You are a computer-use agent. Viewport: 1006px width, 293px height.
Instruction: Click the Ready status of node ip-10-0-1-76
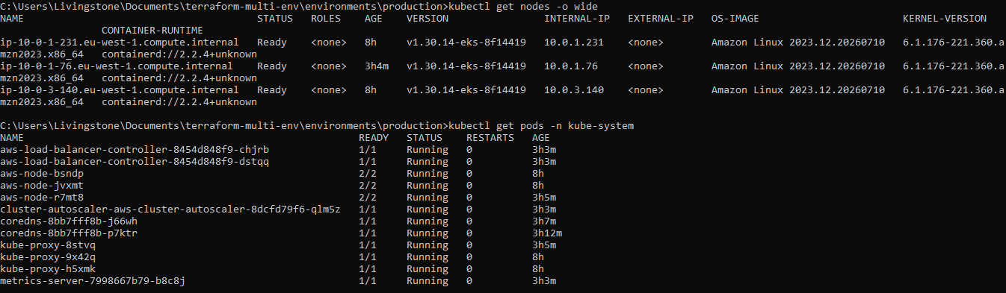click(x=272, y=66)
